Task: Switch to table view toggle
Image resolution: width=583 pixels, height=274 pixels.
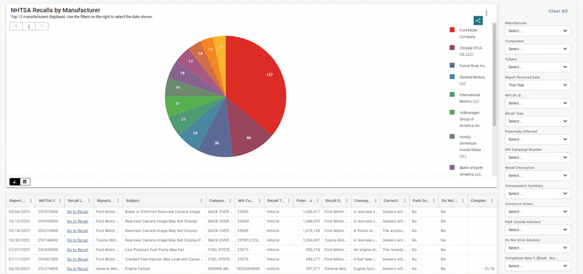Action: coord(25,182)
